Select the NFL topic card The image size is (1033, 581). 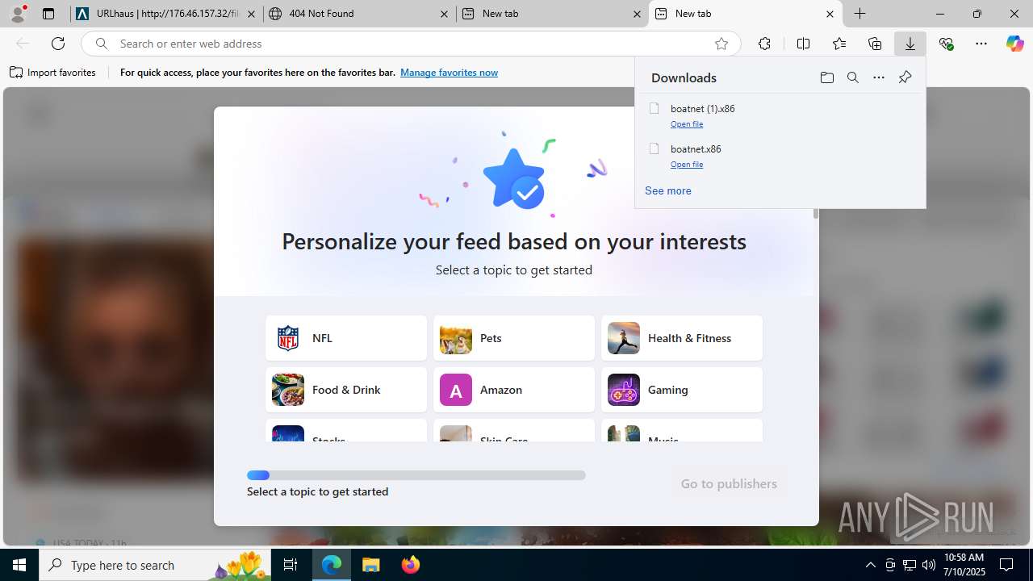tap(346, 338)
